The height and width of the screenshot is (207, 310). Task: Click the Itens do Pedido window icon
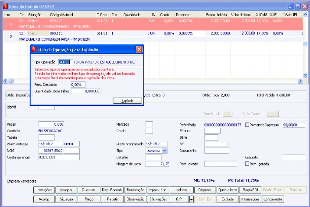pos(5,6)
